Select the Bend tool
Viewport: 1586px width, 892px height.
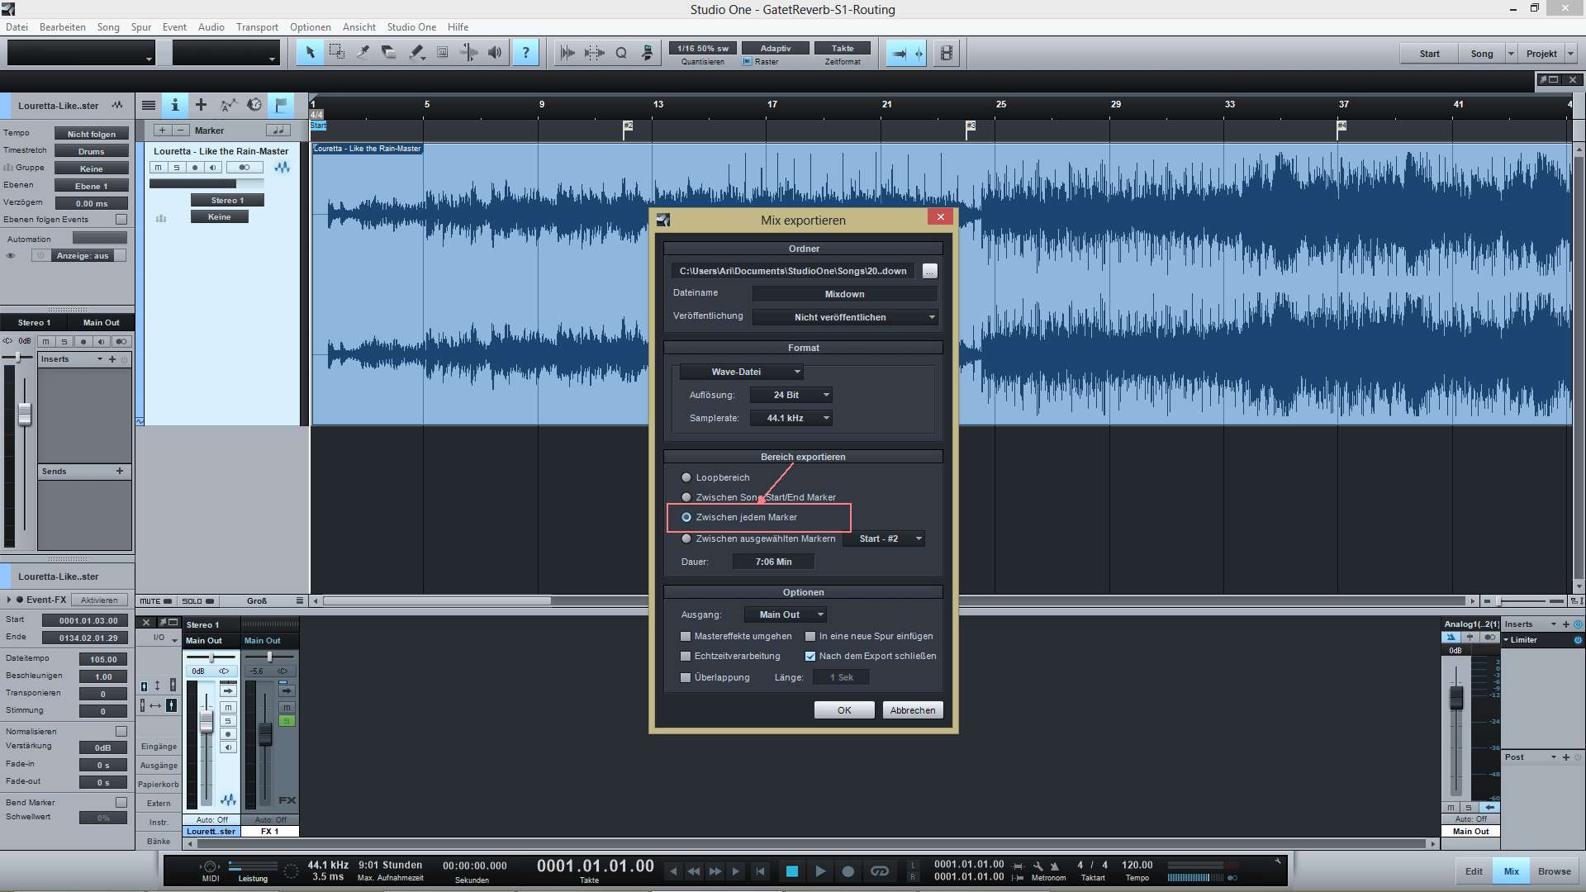(468, 53)
